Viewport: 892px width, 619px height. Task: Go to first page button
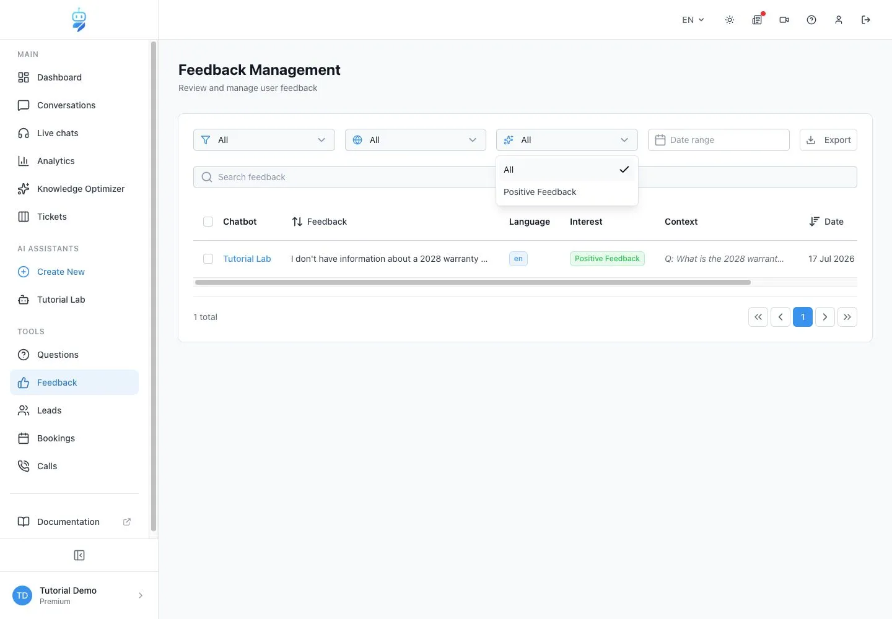tap(758, 317)
